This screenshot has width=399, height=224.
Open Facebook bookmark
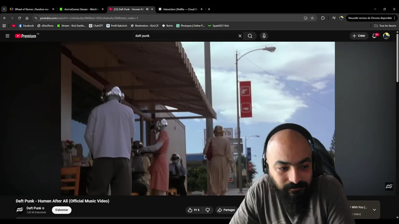tap(26, 26)
